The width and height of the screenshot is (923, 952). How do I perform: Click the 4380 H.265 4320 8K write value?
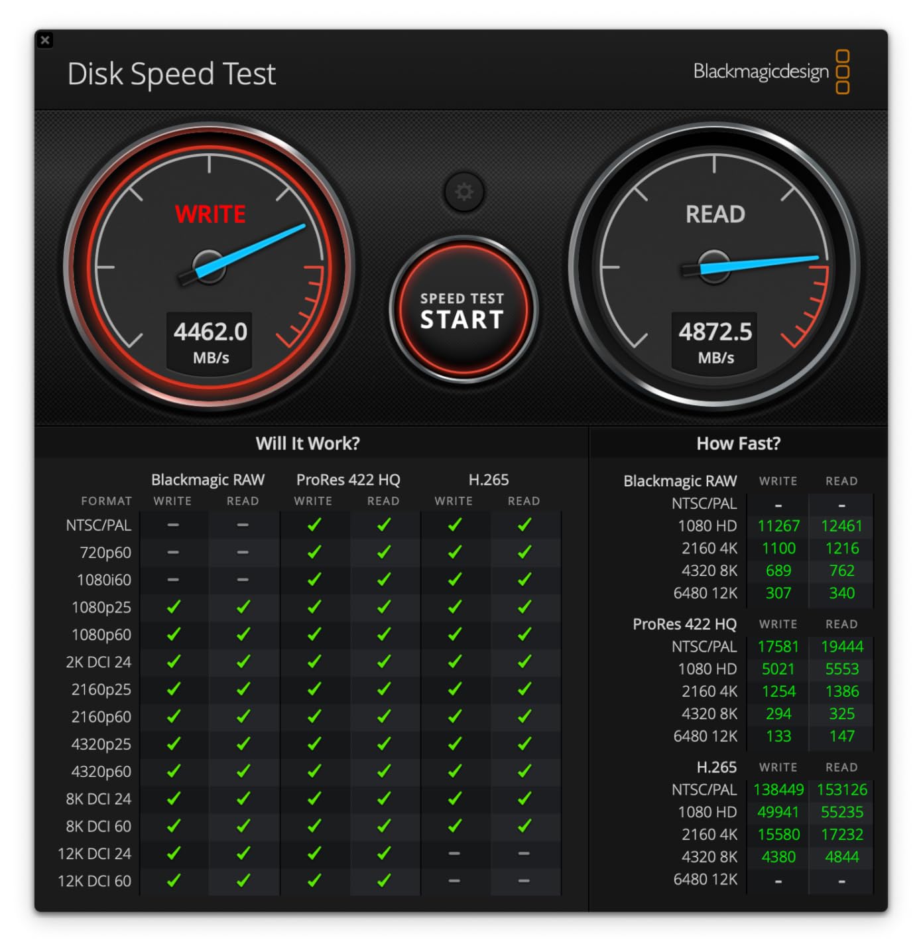click(778, 856)
